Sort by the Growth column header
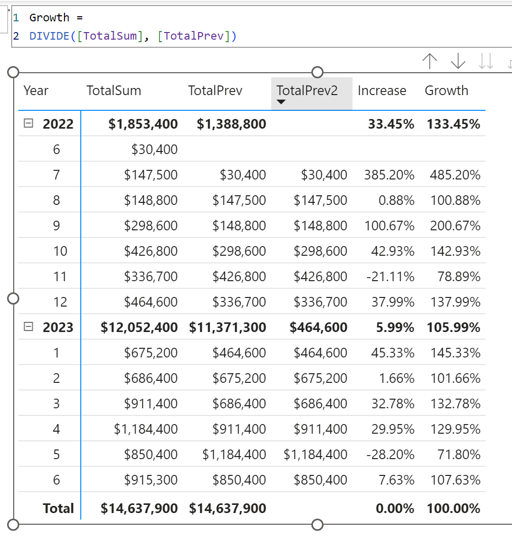512x541 pixels. 446,91
